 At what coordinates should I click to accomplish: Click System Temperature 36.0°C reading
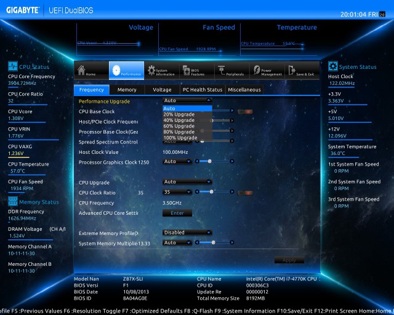coord(338,153)
